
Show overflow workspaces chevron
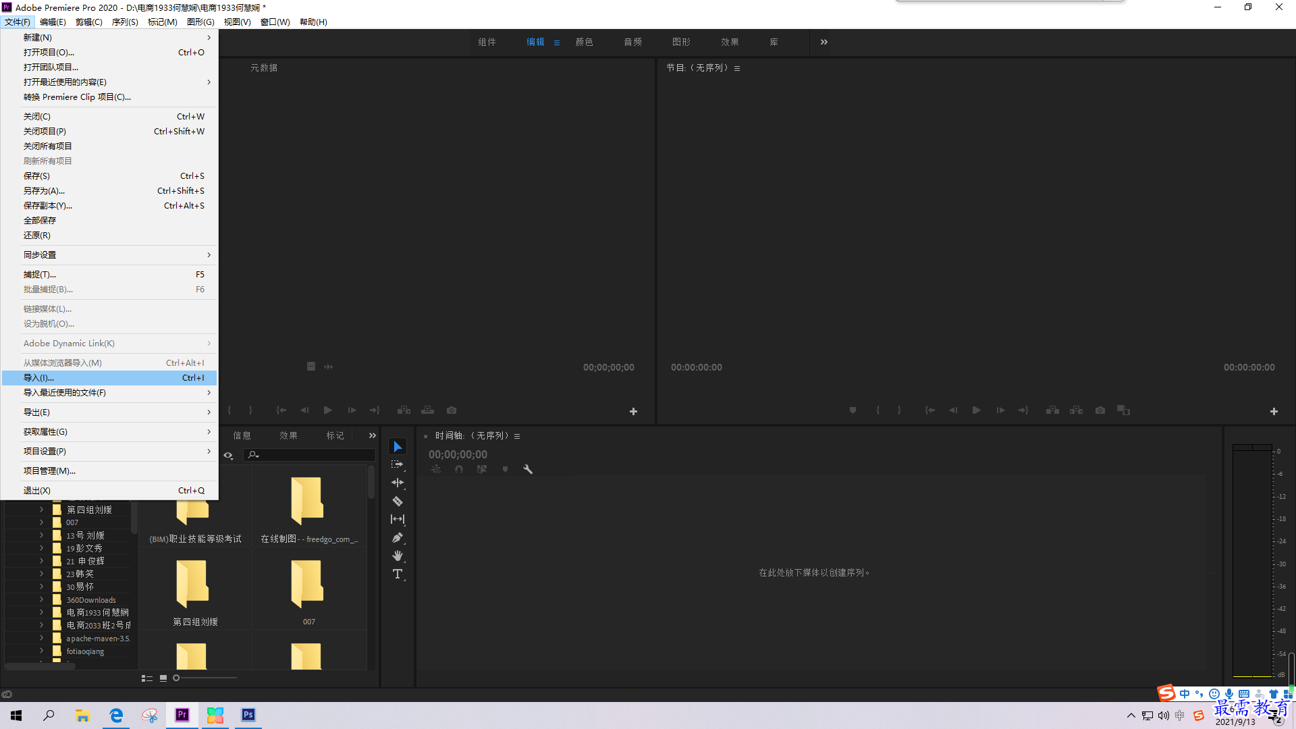[x=824, y=42]
